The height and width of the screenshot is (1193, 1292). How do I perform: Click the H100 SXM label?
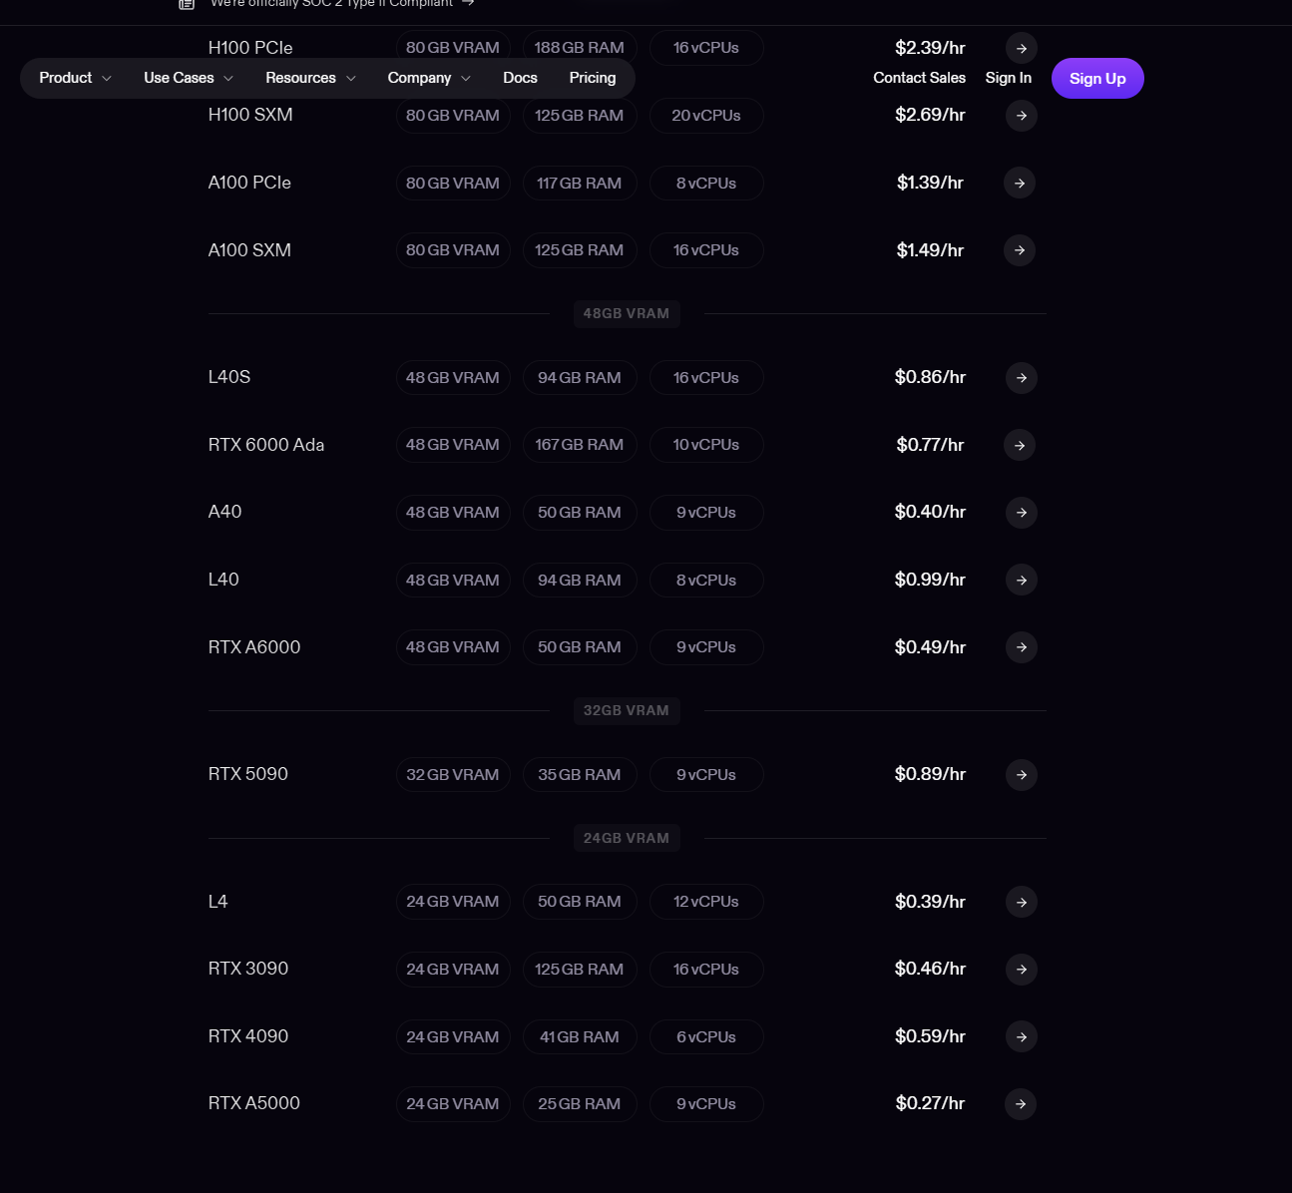[x=250, y=115]
